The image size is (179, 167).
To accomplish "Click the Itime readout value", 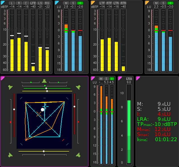I will tap(166, 139).
